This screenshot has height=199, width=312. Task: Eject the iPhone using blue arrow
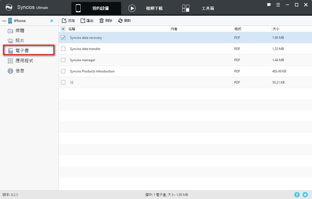click(52, 20)
